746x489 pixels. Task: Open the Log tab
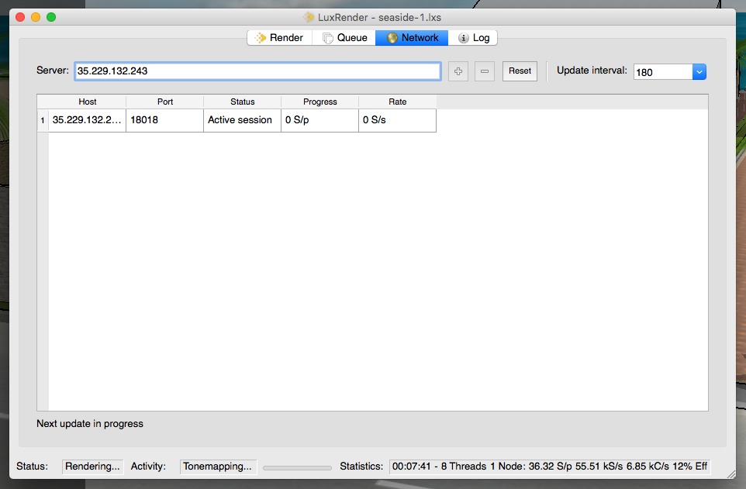(473, 37)
